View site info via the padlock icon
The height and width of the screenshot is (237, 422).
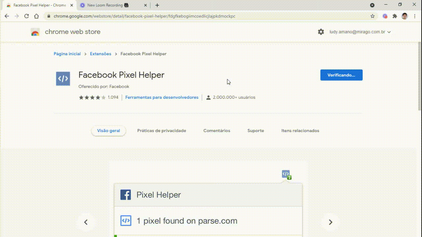48,16
